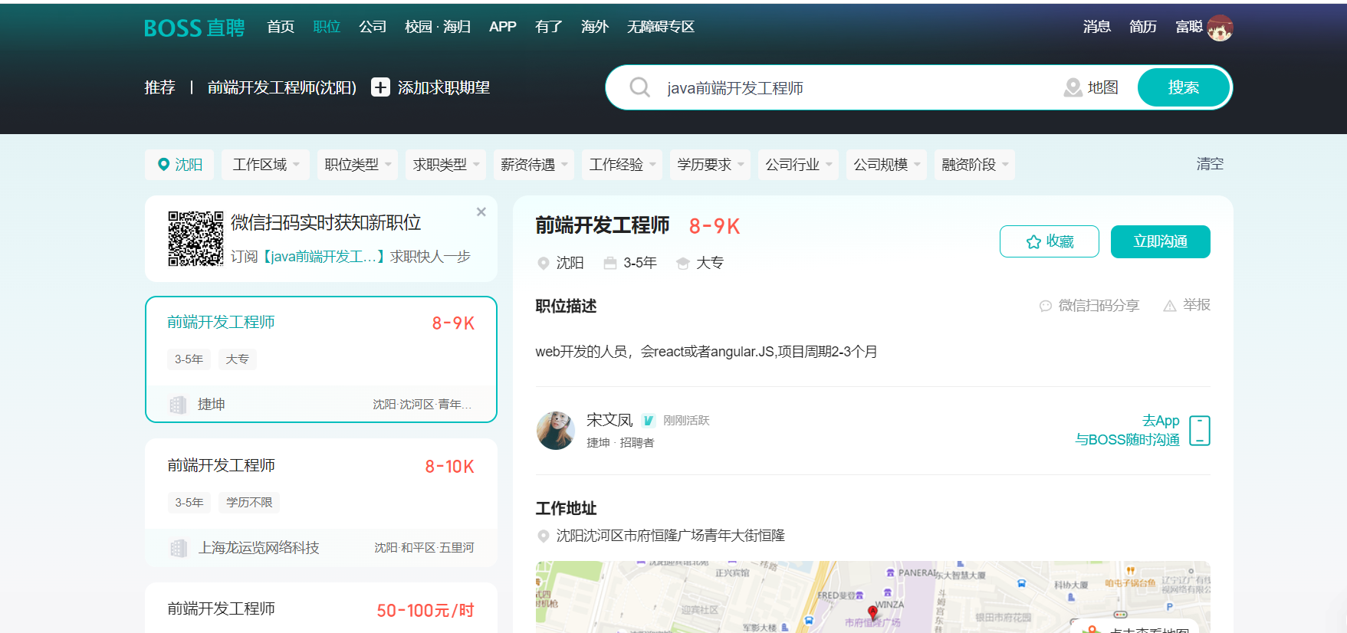Click the user avatar in top bar
Screen dimensions: 1347x633
(x=1219, y=28)
